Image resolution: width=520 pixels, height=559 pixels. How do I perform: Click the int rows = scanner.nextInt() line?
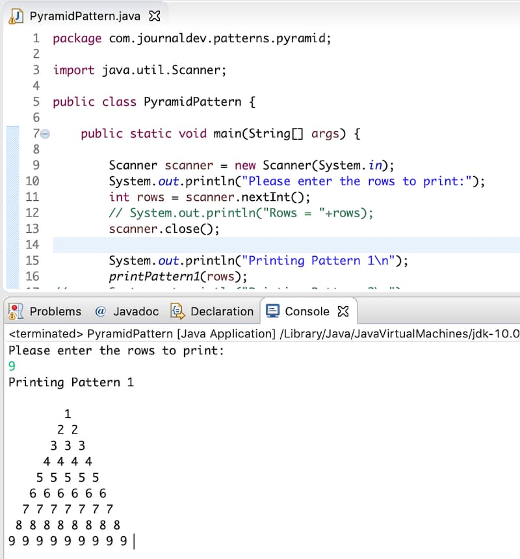click(209, 197)
